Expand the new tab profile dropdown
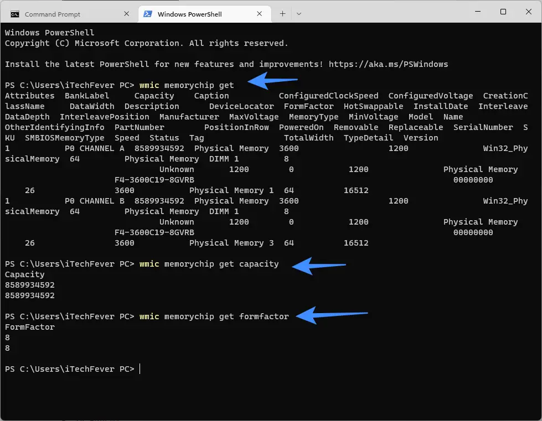The height and width of the screenshot is (421, 542). (299, 14)
